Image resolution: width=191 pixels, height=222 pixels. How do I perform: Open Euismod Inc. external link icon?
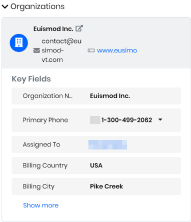point(79,28)
